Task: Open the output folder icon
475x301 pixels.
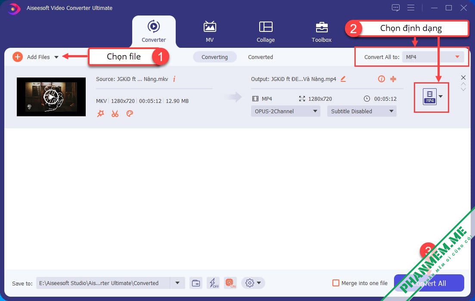Action: point(196,283)
